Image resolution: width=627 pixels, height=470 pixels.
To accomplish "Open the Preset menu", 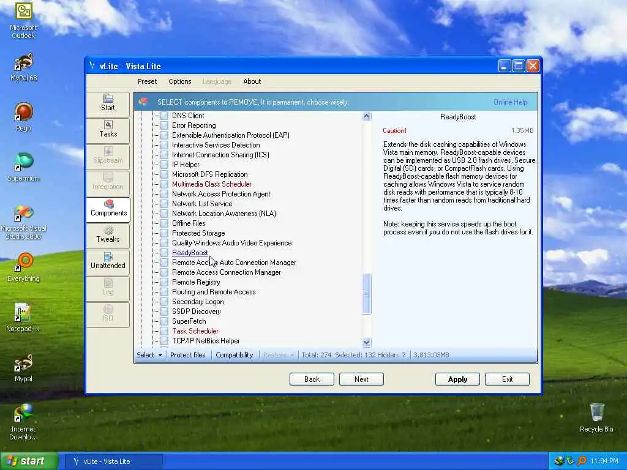I will coord(147,81).
